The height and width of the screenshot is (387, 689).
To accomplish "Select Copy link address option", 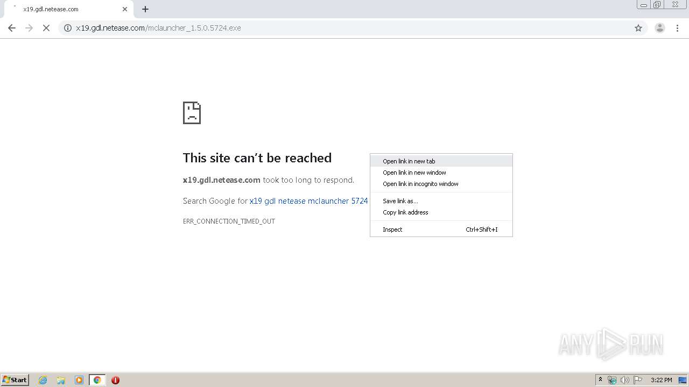I will (x=441, y=212).
